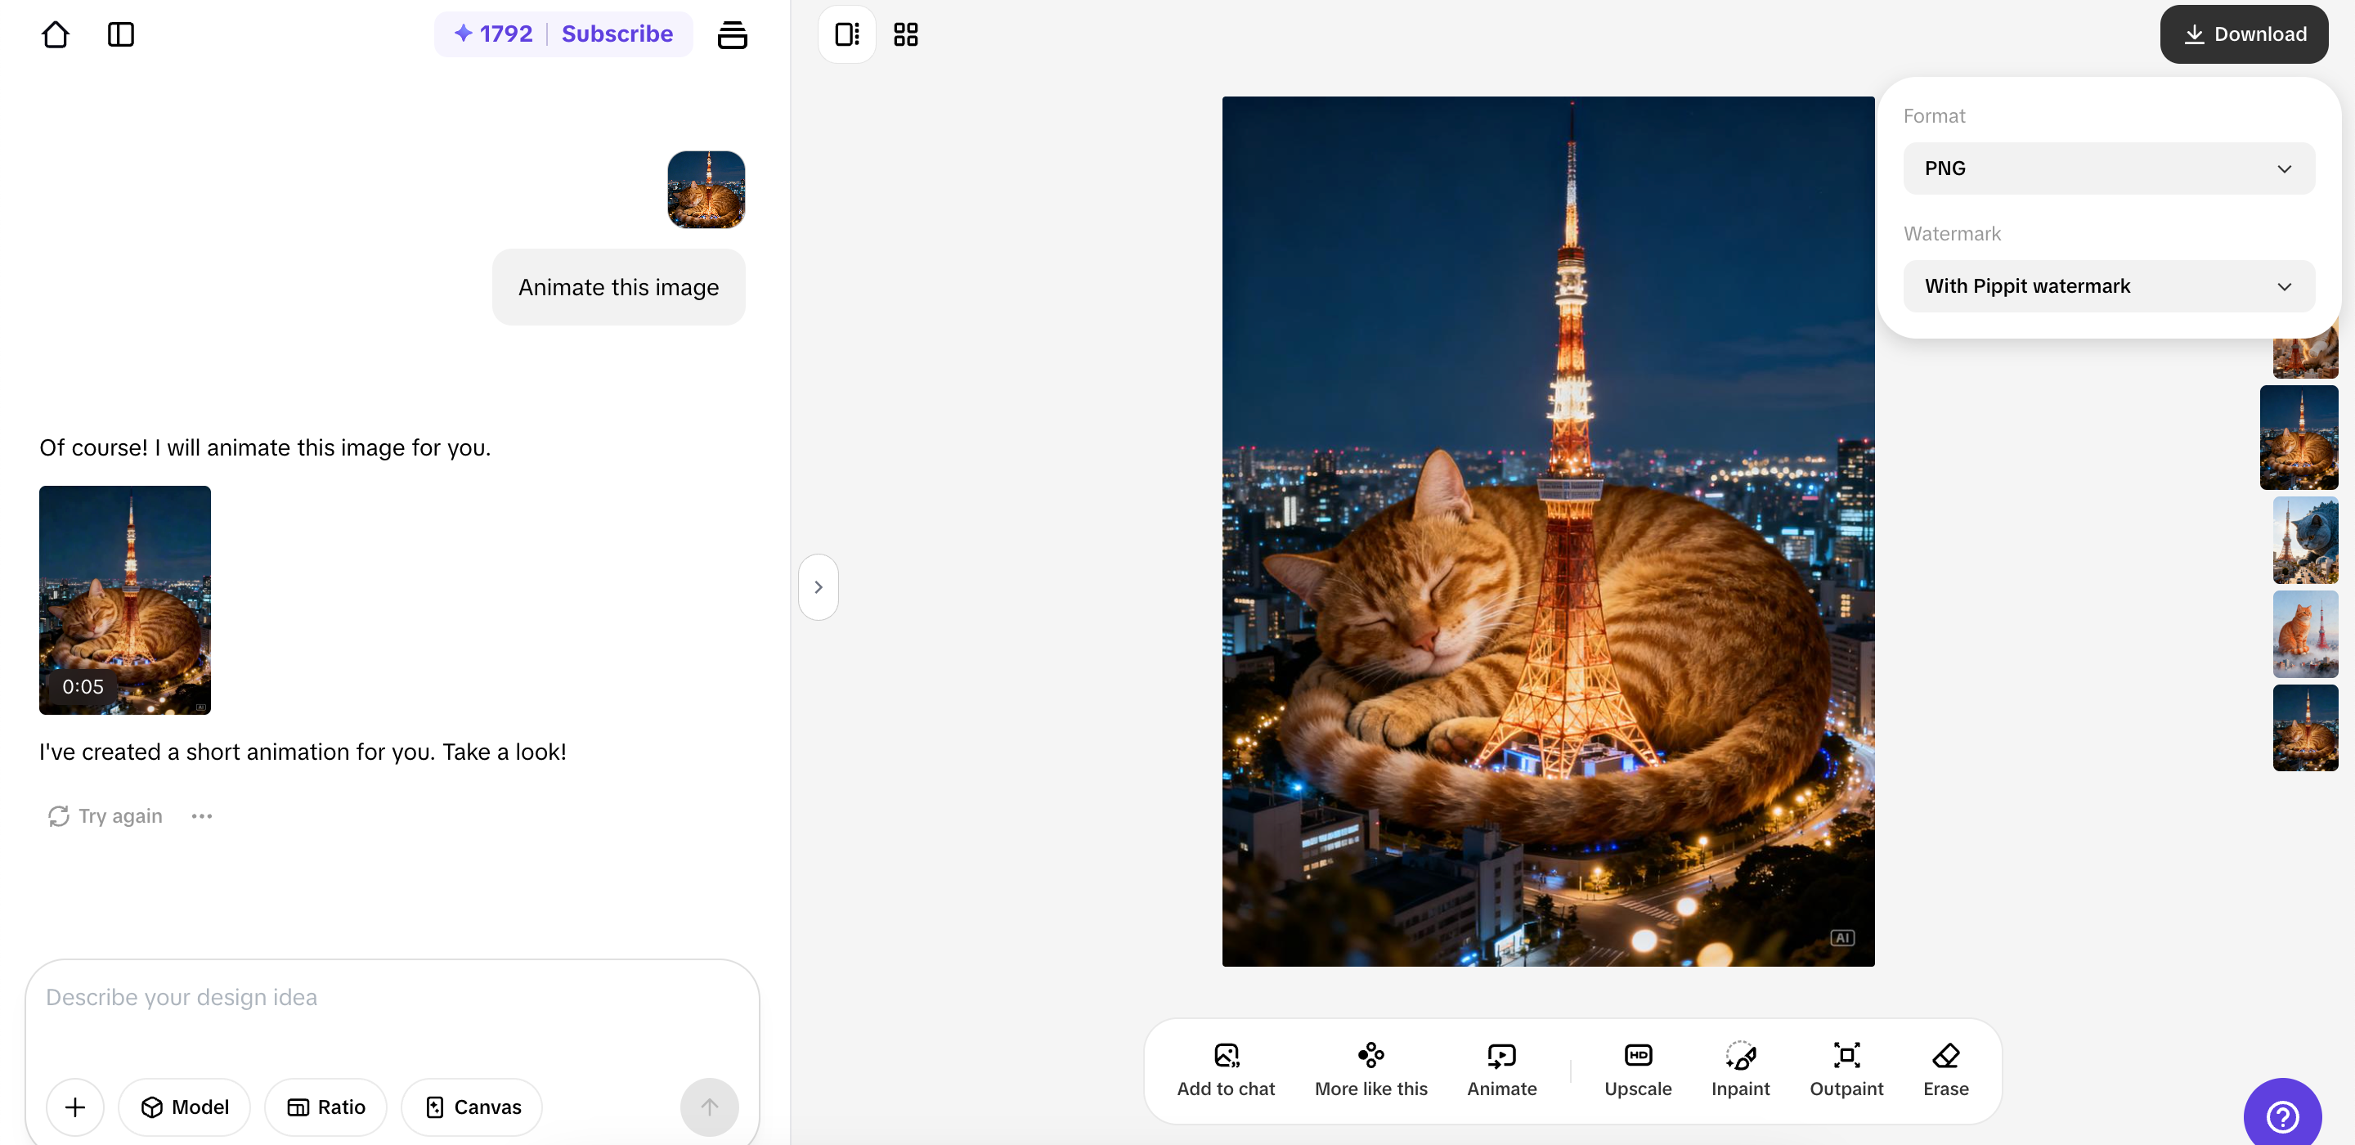Click Add to chat icon
Screen dimensions: 2355x1145
[x=1225, y=1068]
